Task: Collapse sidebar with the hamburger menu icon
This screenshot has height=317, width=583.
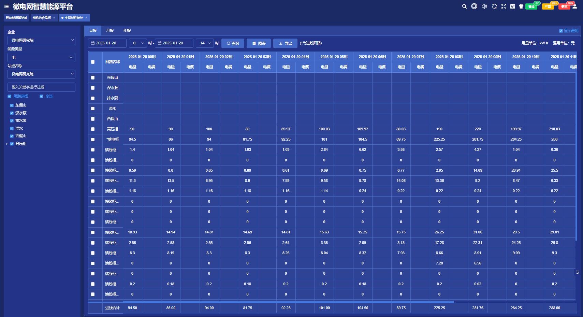Action: pyautogui.click(x=6, y=6)
